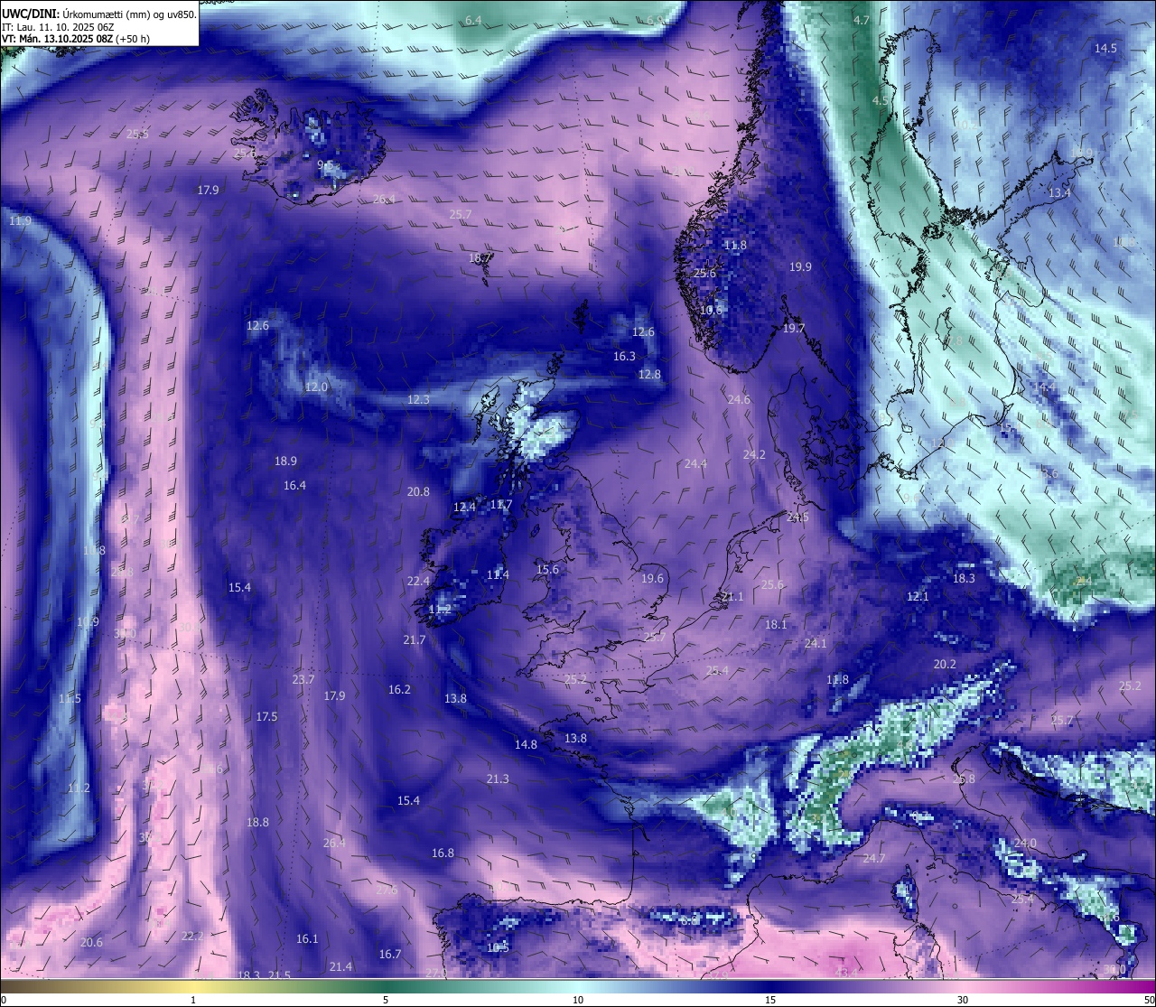Screen dimensions: 1156x1007
Task: Click the 15 tick on the color scale
Action: pyautogui.click(x=770, y=1000)
